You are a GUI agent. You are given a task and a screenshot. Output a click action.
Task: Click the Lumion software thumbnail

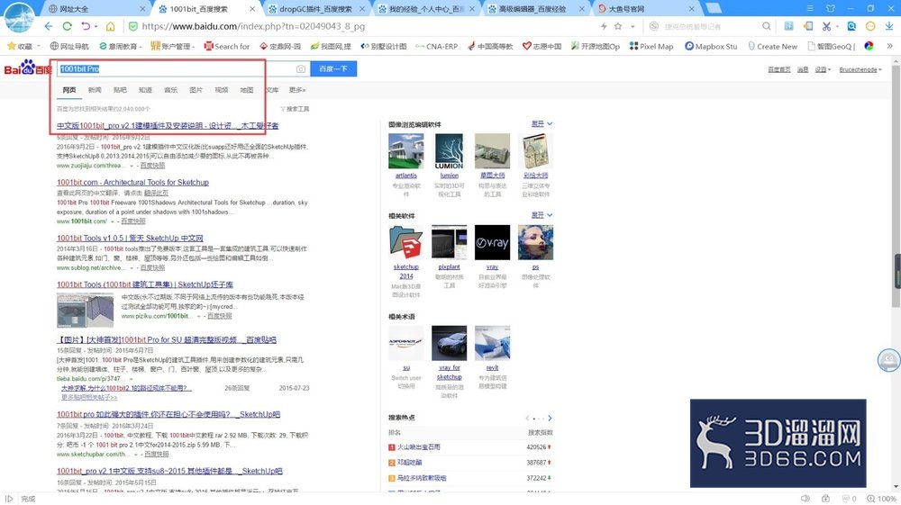[x=449, y=151]
